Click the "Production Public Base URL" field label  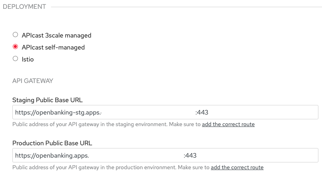coord(52,143)
